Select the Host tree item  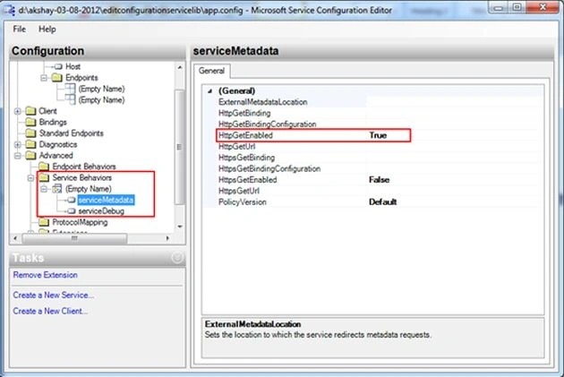(x=73, y=66)
